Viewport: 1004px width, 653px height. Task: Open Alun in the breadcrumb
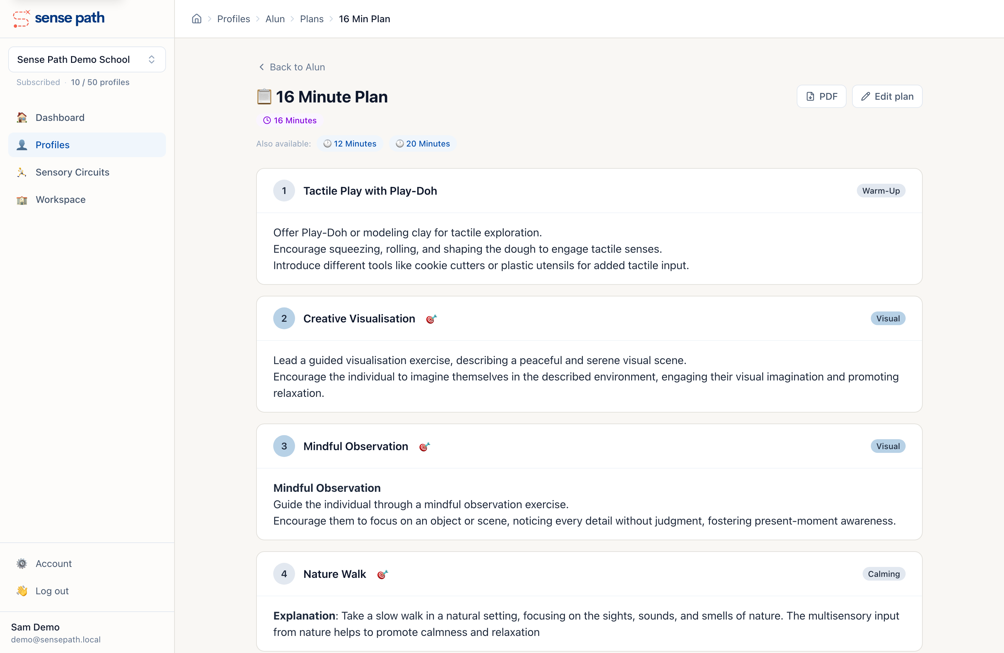[x=275, y=19]
